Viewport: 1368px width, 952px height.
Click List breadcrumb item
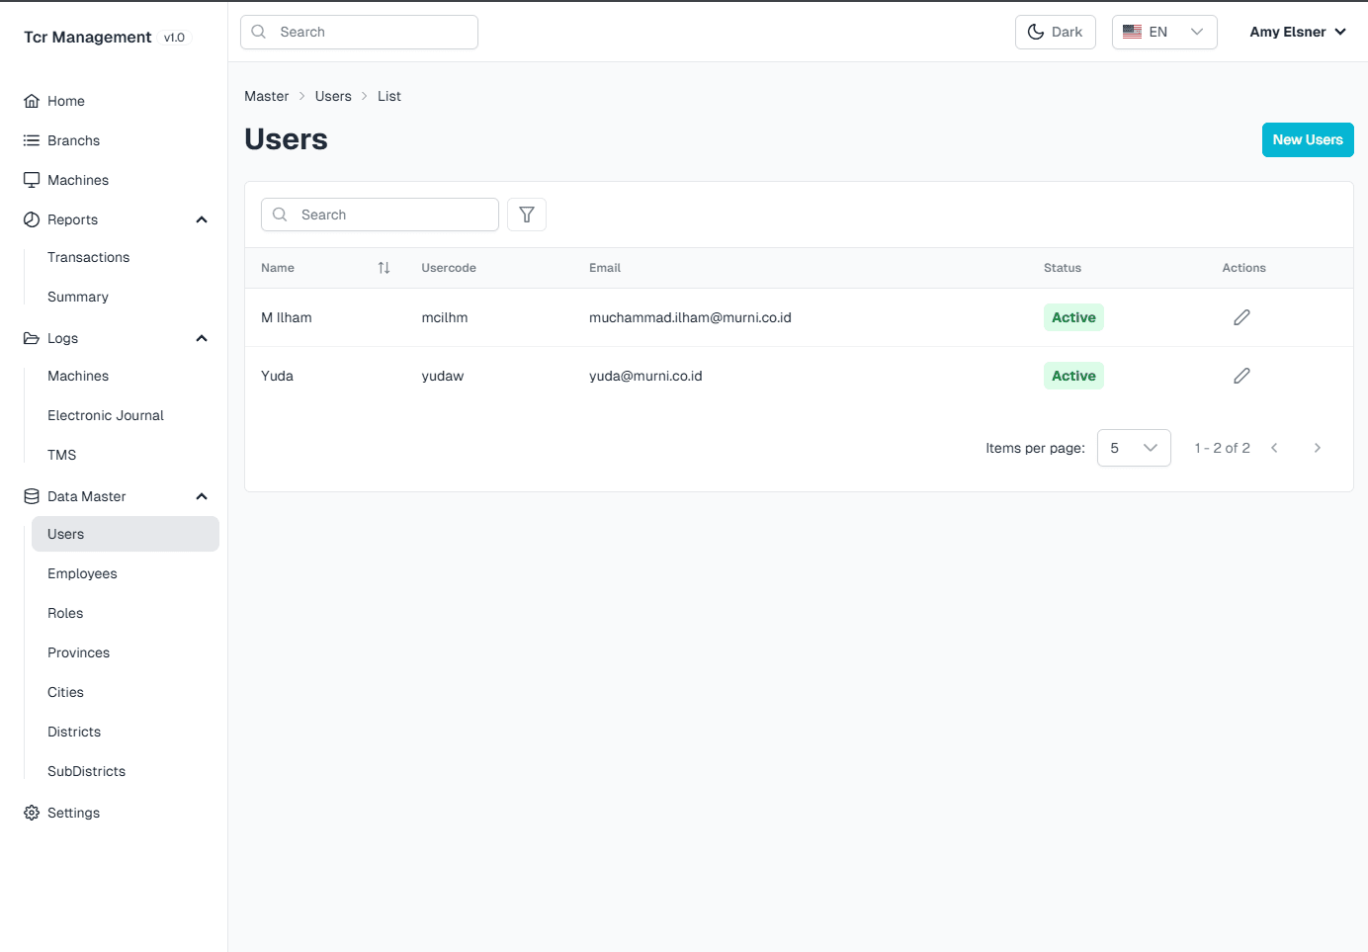[389, 96]
